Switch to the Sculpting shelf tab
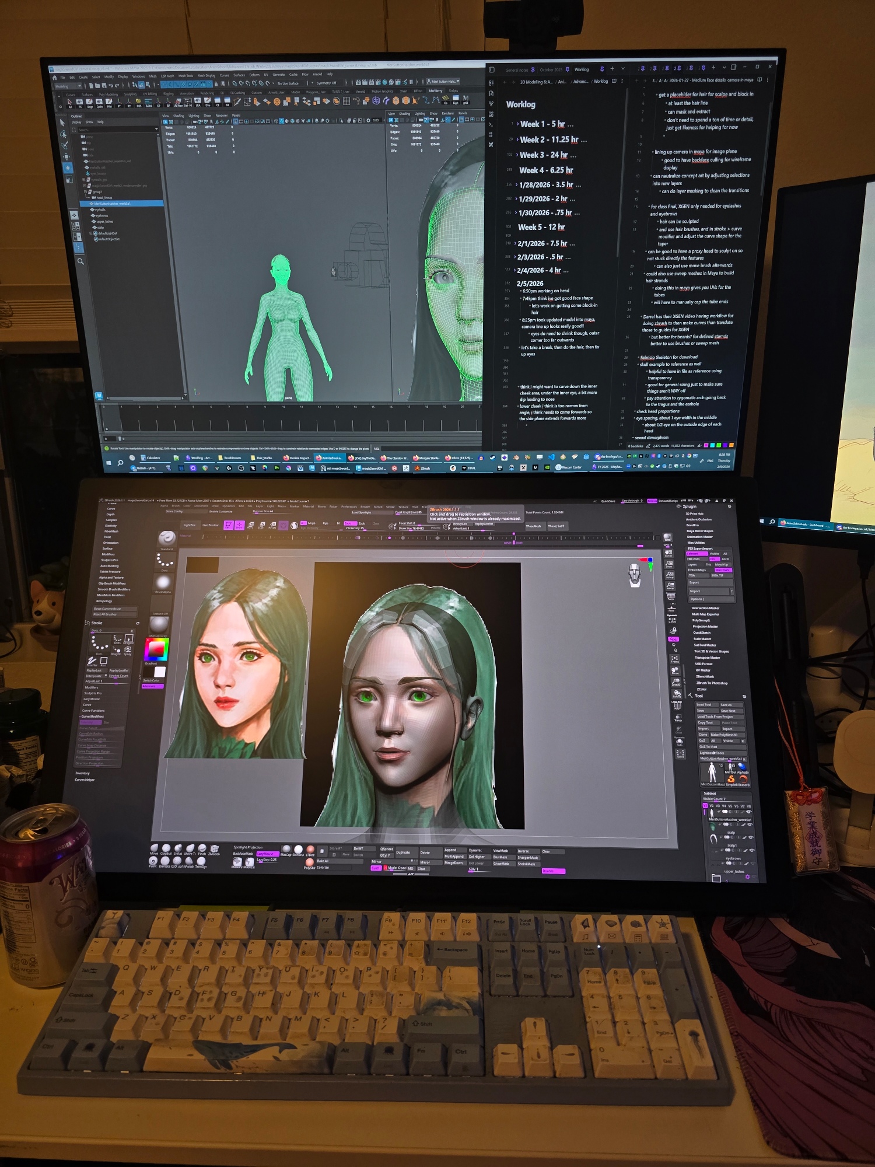This screenshot has height=1167, width=875. [x=130, y=93]
